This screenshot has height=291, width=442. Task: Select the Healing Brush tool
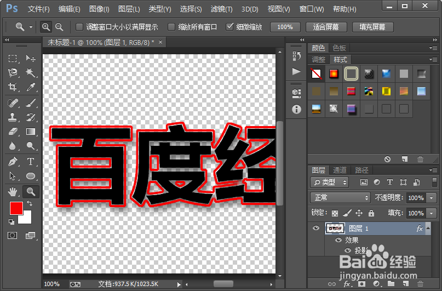(x=13, y=102)
